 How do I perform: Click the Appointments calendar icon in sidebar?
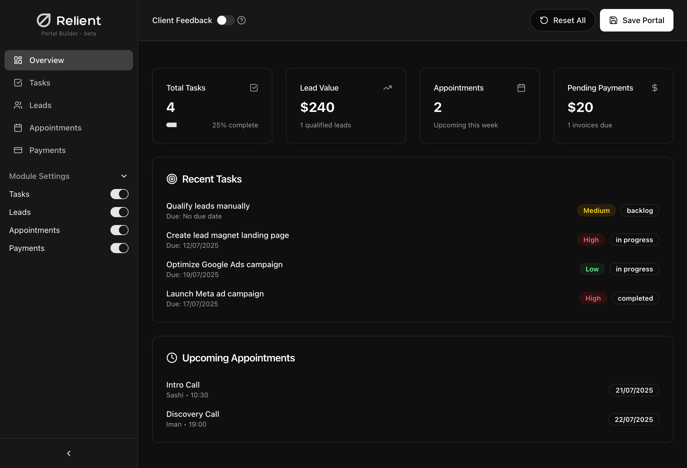[x=18, y=127]
